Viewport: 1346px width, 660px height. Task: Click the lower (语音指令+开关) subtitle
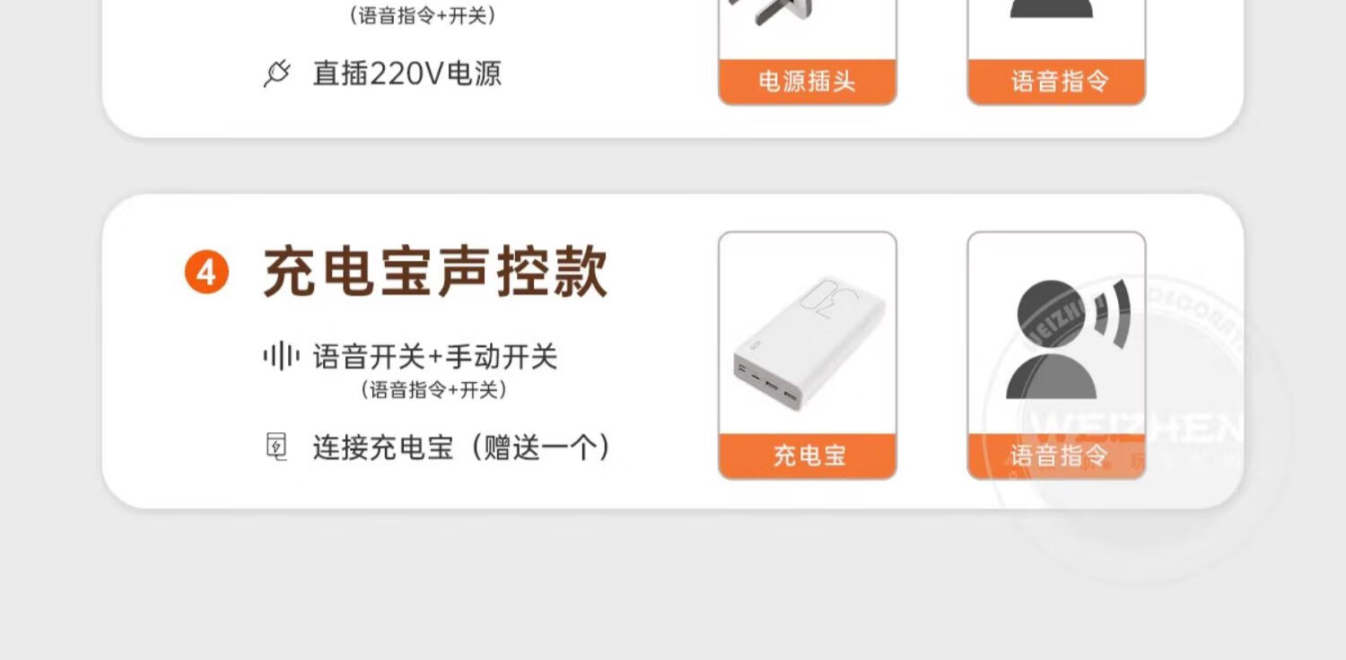pyautogui.click(x=433, y=390)
